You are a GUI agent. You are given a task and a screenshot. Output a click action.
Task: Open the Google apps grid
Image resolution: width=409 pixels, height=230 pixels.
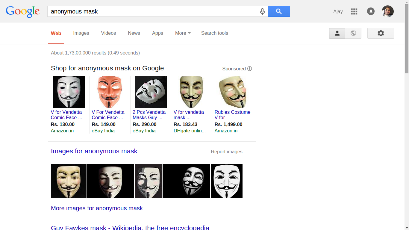point(354,11)
